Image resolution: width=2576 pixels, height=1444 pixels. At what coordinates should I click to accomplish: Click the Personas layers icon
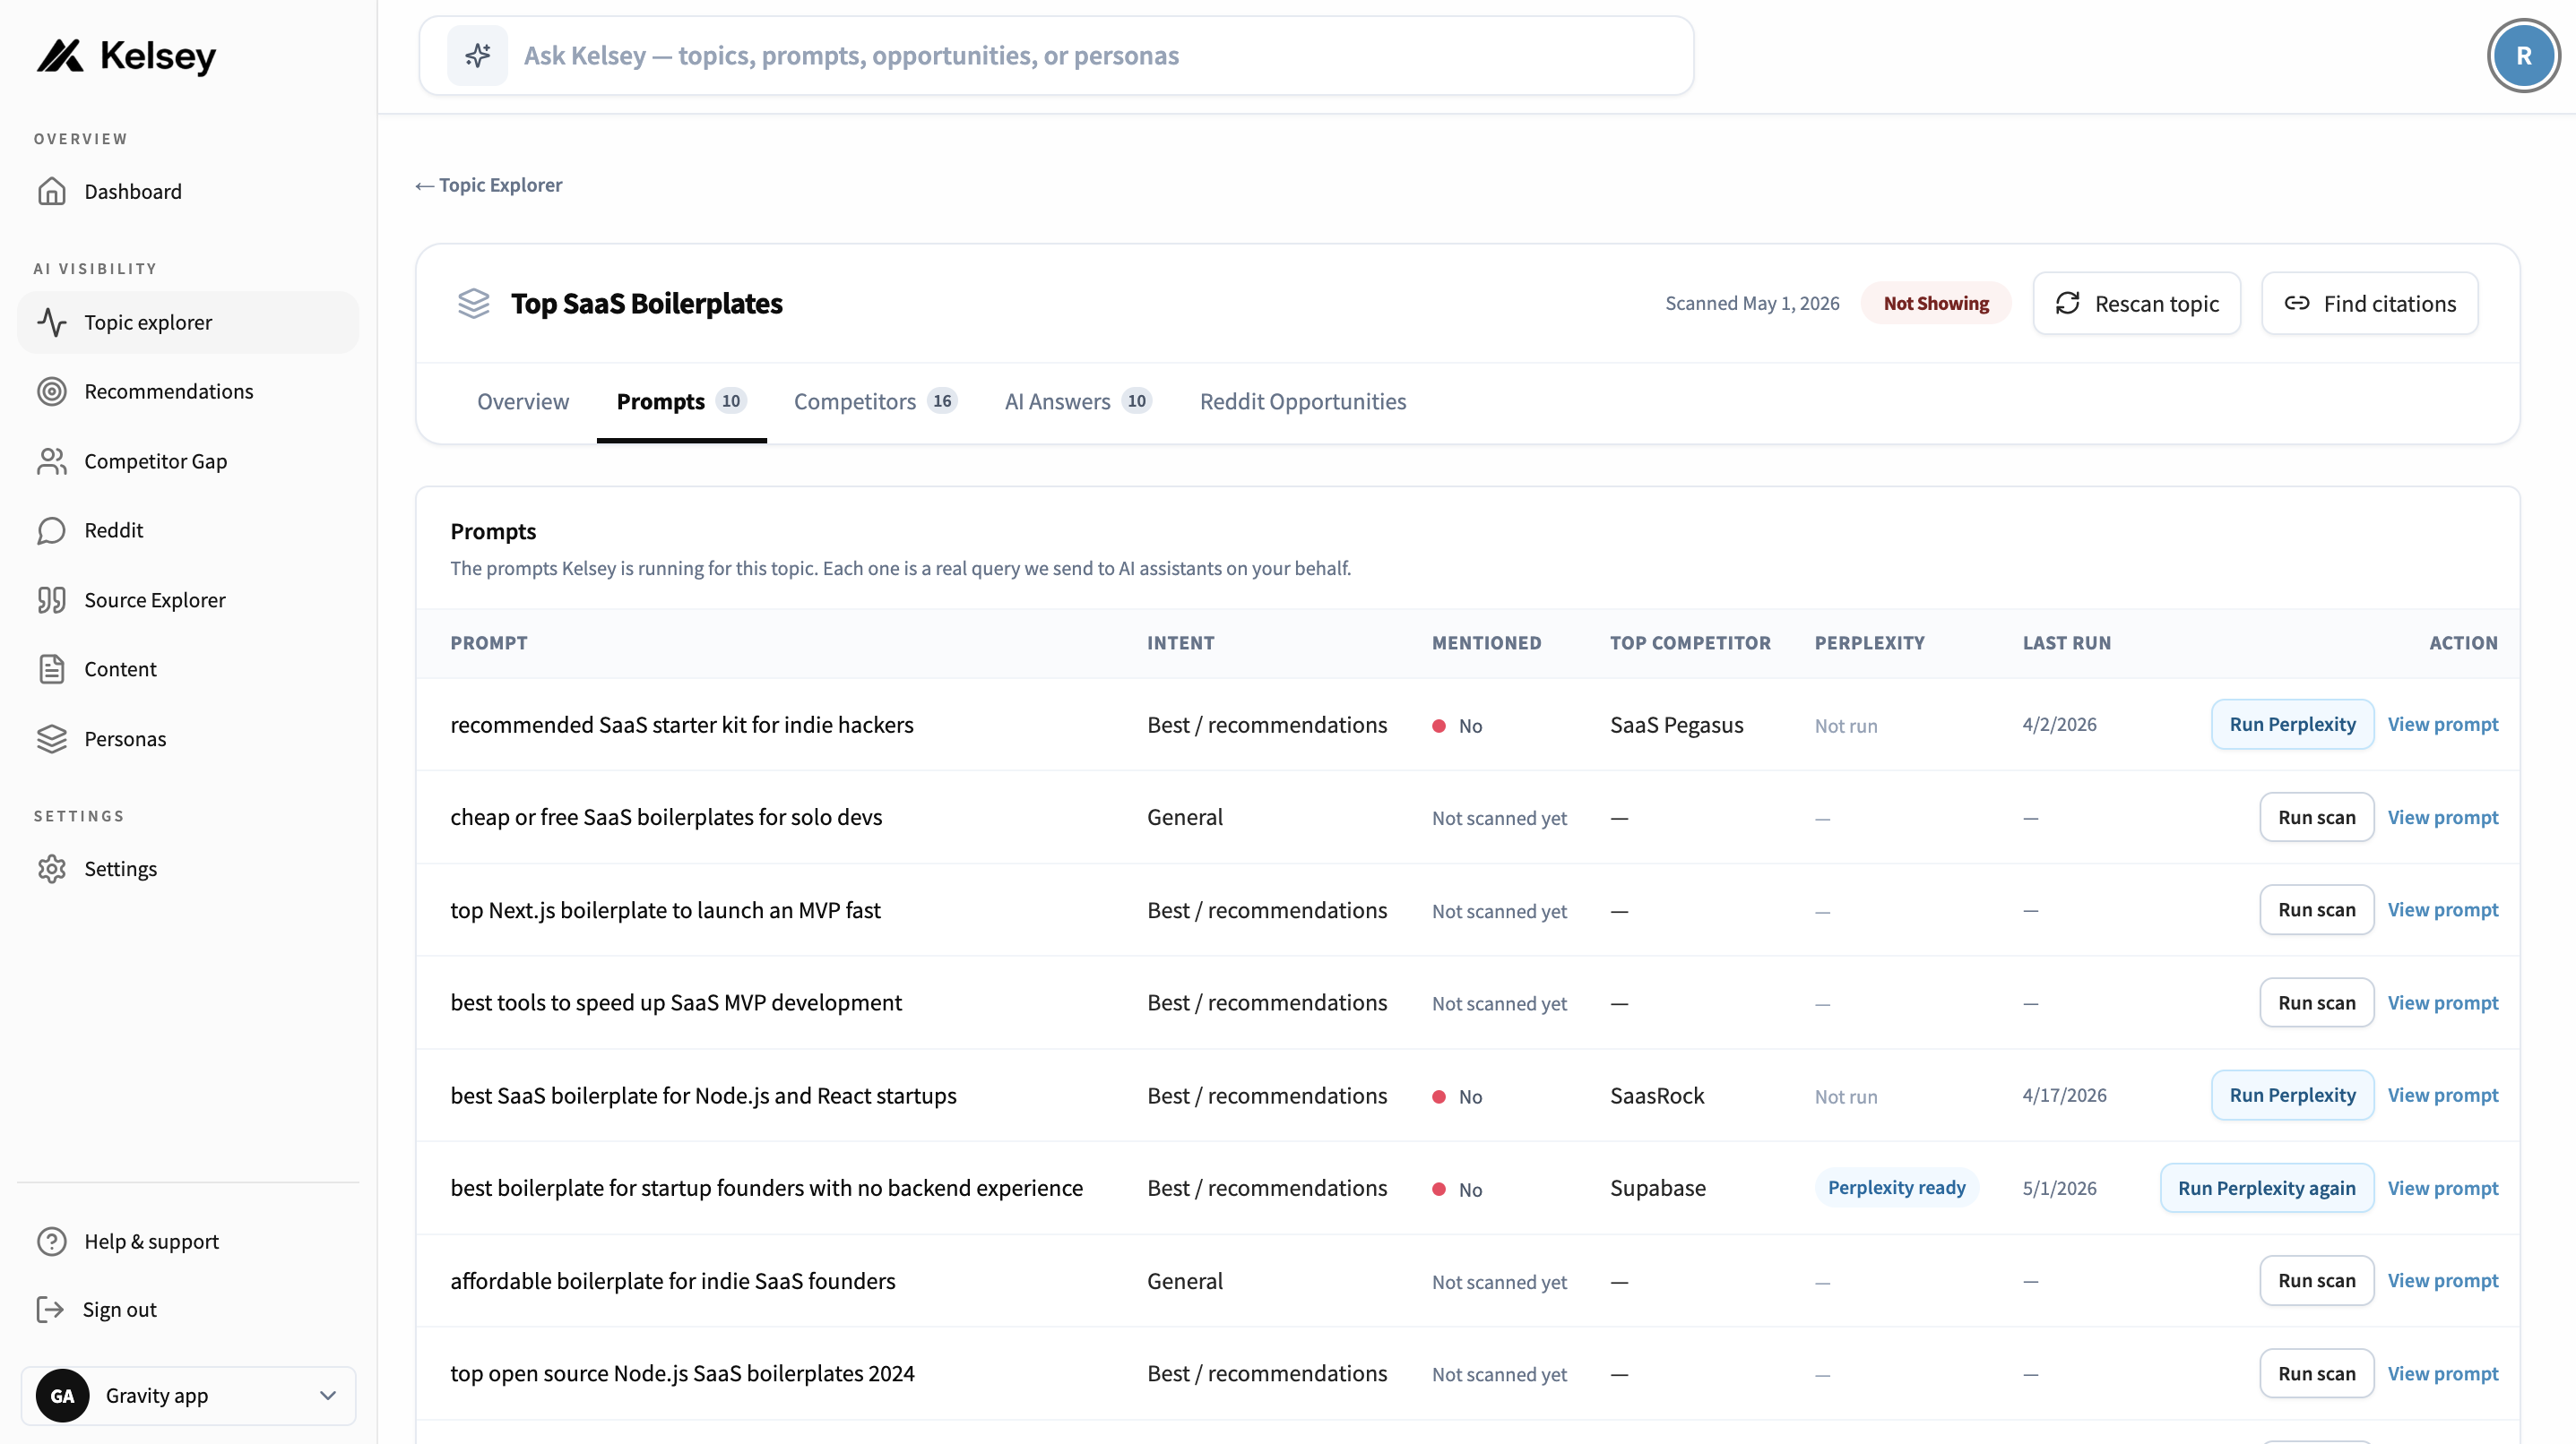coord(52,738)
